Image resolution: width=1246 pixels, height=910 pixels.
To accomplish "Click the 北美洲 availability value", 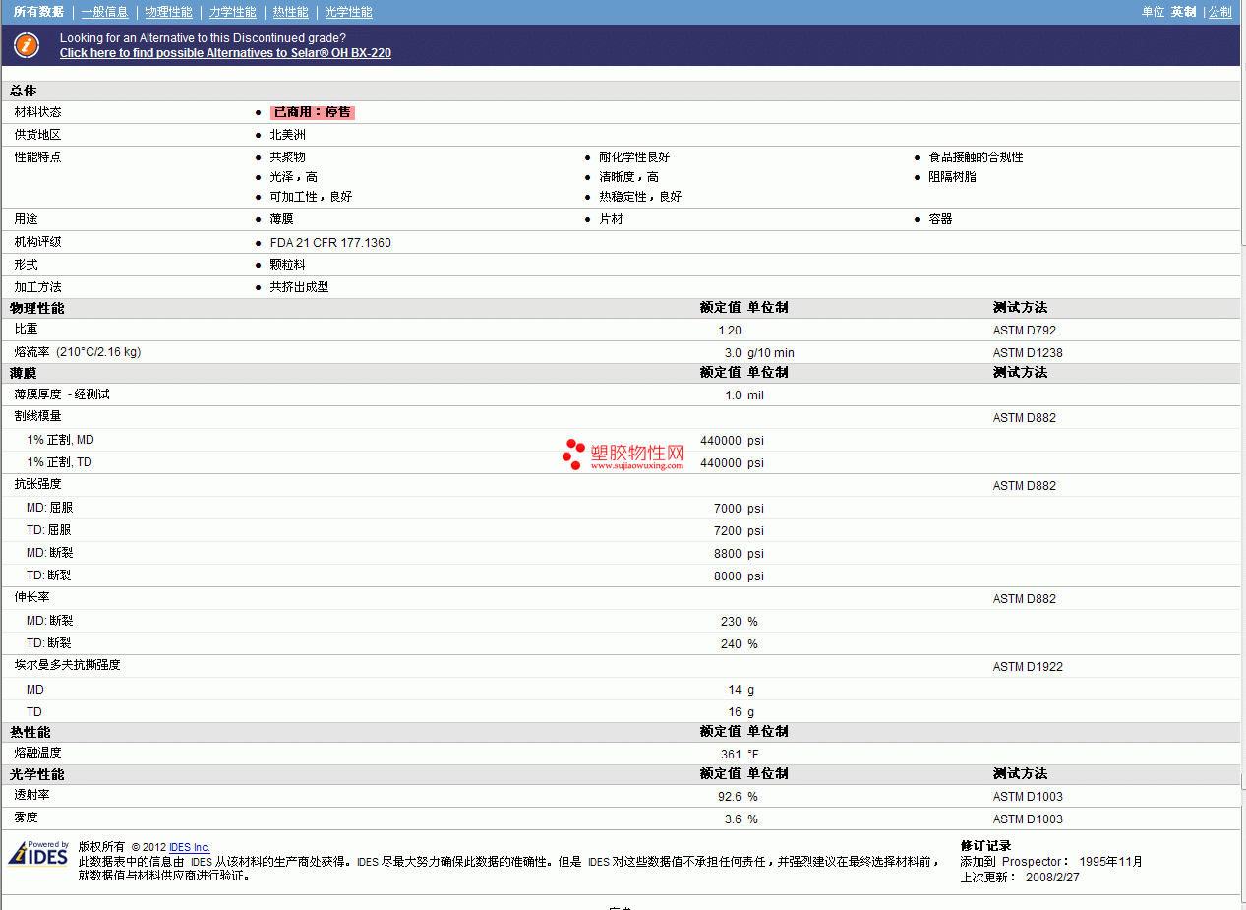I will click(x=288, y=135).
